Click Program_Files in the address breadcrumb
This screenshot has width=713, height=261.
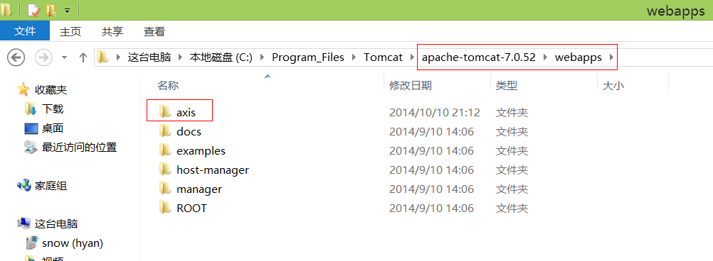point(308,57)
